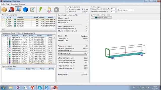Screen dimensions: 161x90
Task: Click the gray stop button icon
Action: point(56,10)
